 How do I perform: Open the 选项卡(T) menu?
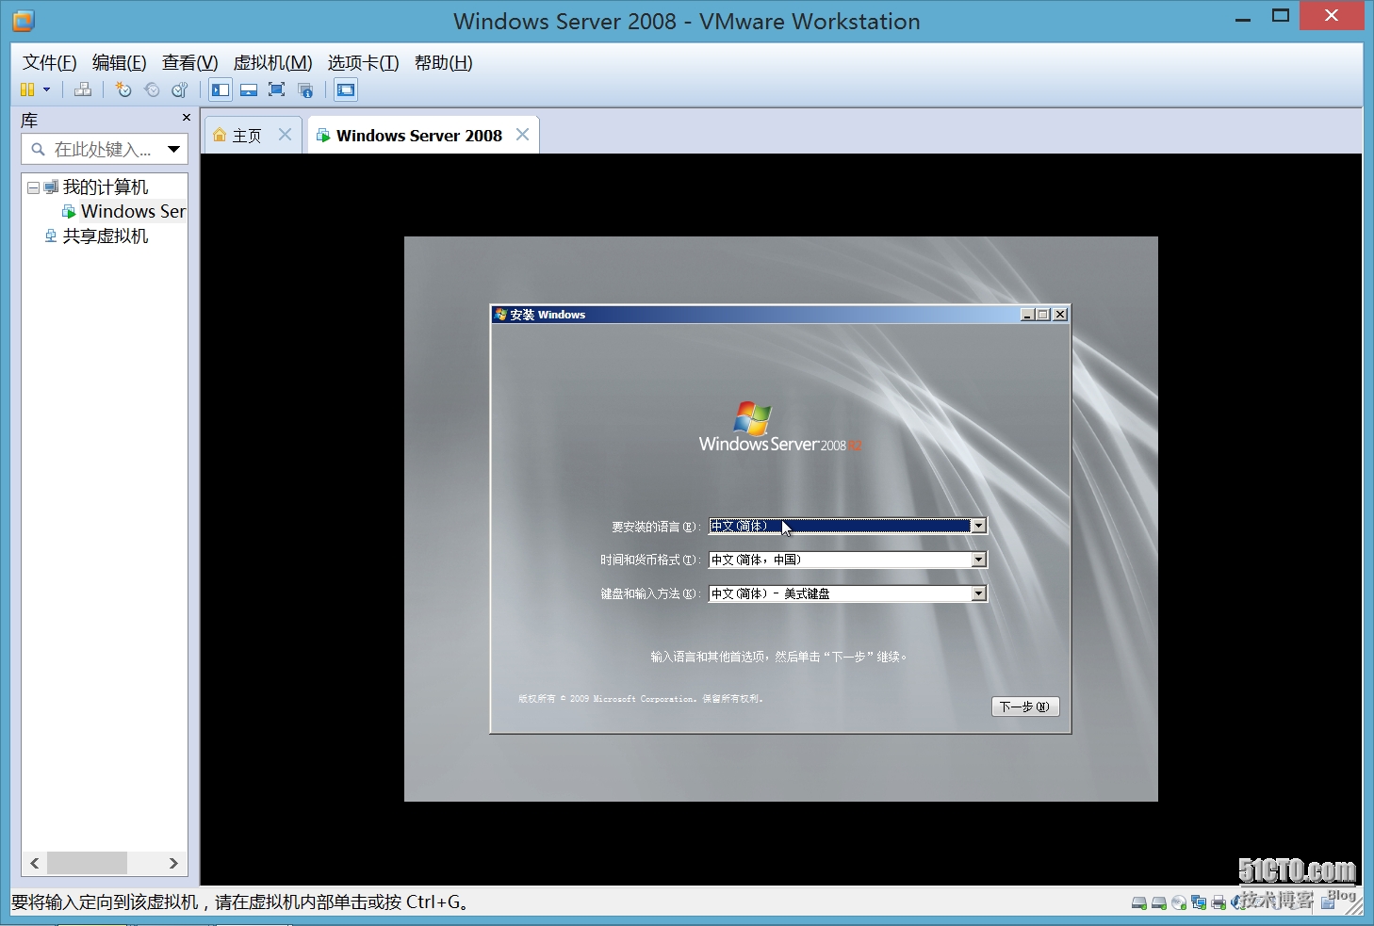[363, 62]
